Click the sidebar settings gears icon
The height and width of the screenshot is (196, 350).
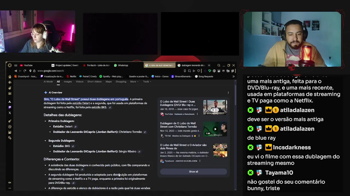[x=10, y=138]
